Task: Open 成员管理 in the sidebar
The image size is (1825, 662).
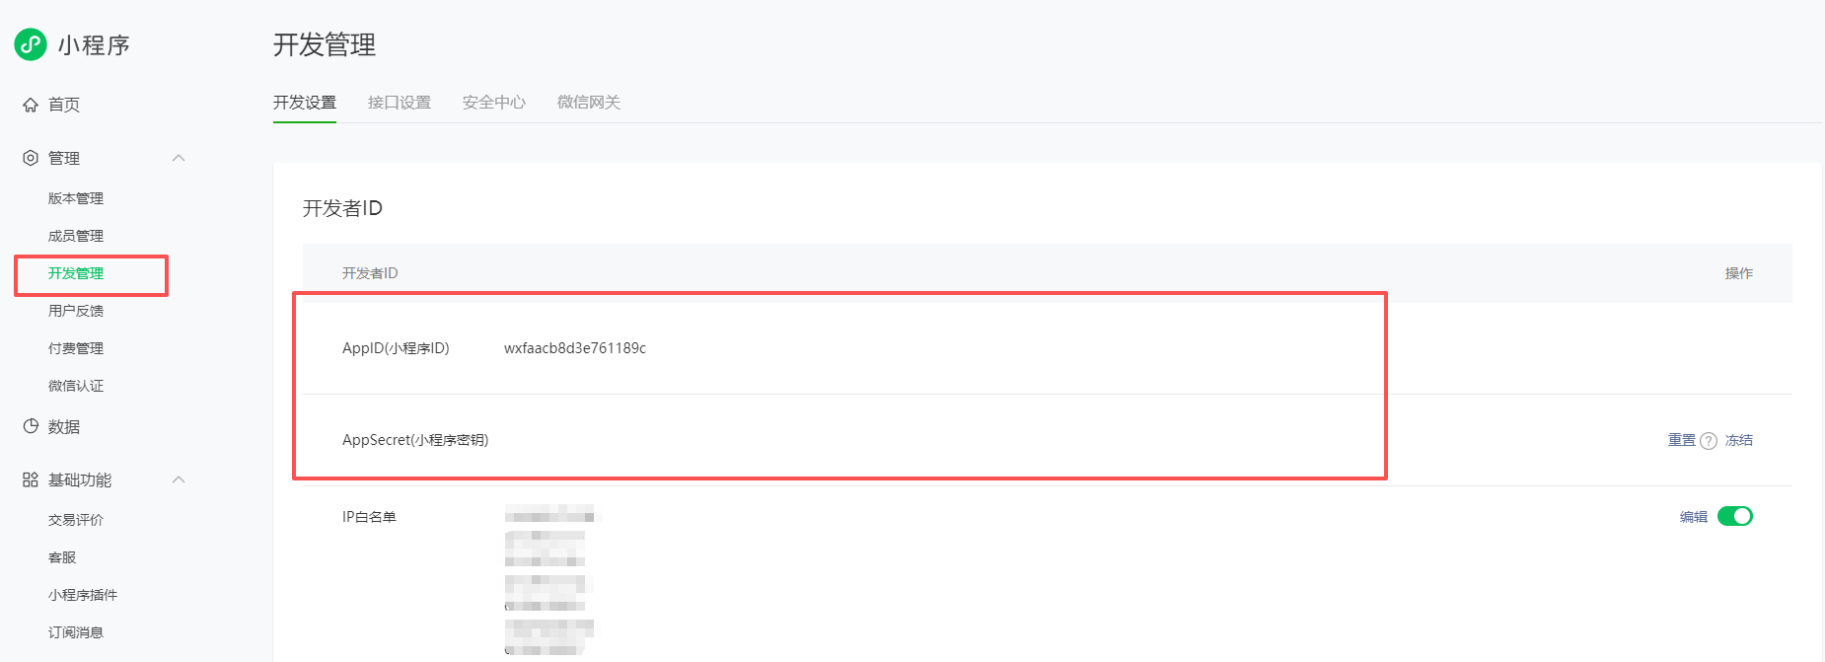Action: coord(76,236)
